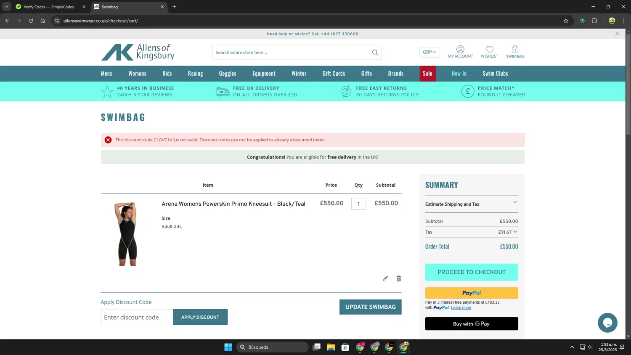Screen dimensions: 631x355
Task: Remove item with trash can icon
Action: (399, 278)
